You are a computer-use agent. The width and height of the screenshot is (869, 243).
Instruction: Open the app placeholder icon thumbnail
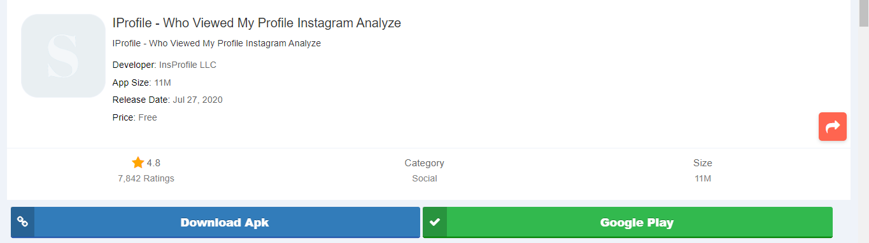coord(63,56)
